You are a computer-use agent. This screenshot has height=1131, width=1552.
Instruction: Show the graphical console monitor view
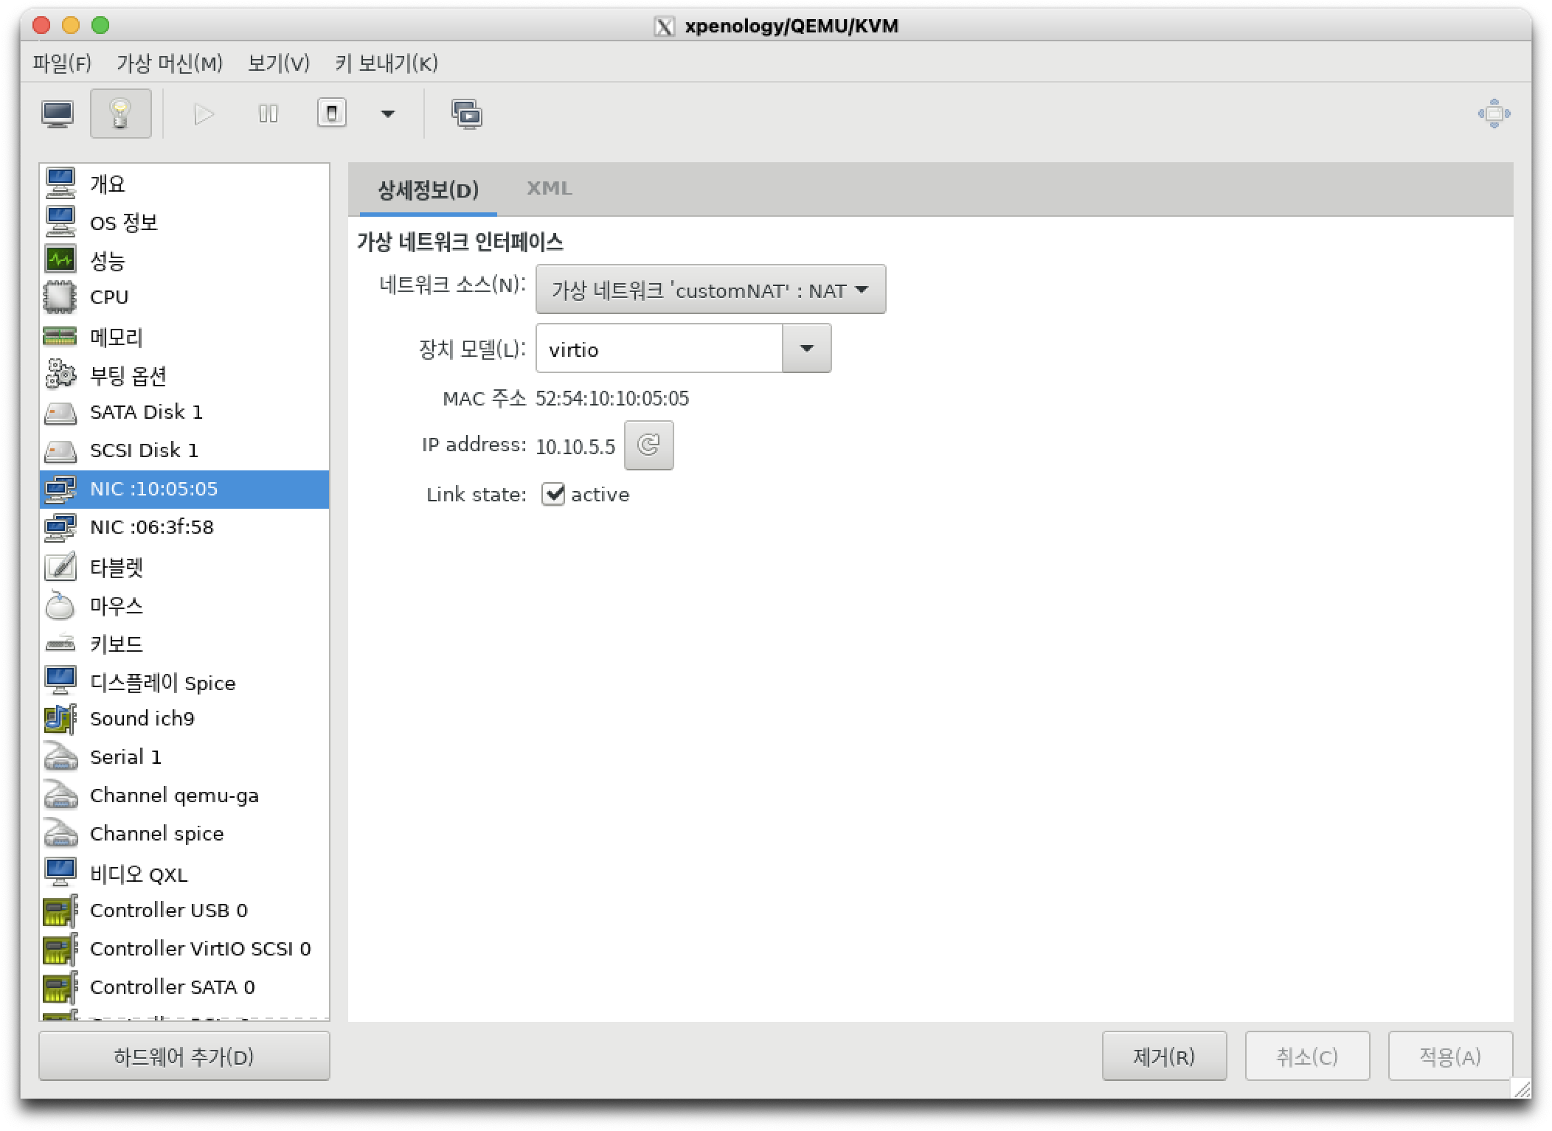[58, 114]
